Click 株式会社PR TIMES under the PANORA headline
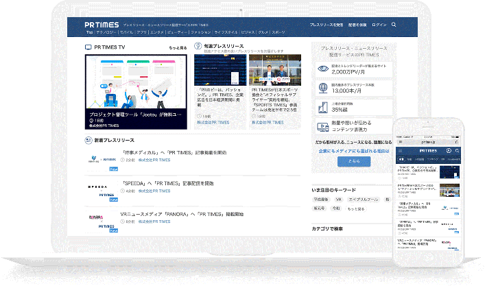This screenshot has width=487, height=286. click(154, 222)
